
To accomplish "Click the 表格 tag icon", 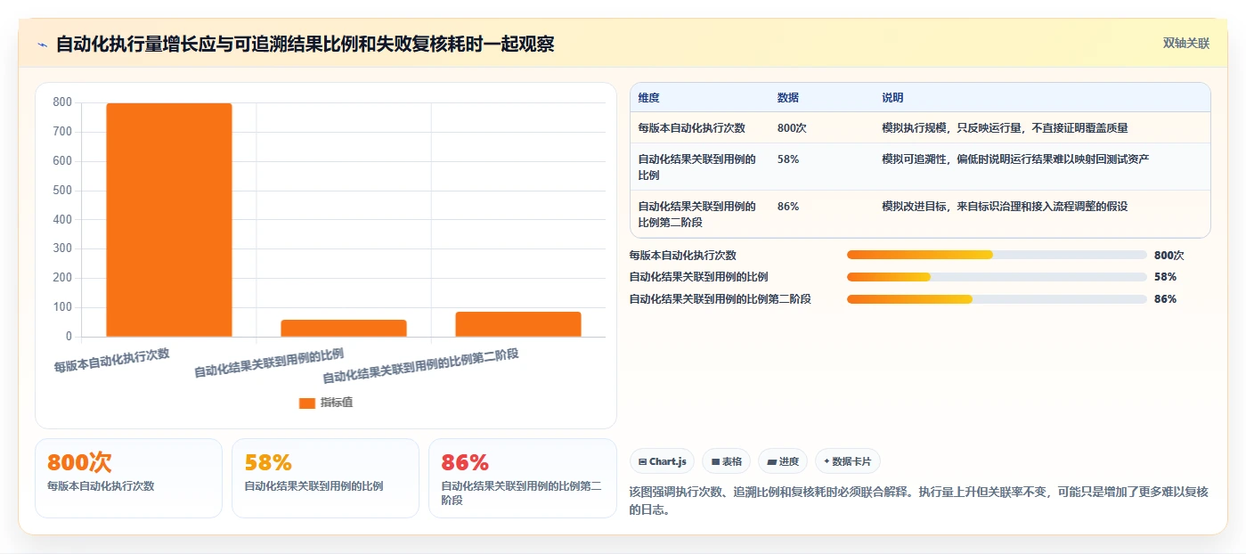I will coord(715,461).
